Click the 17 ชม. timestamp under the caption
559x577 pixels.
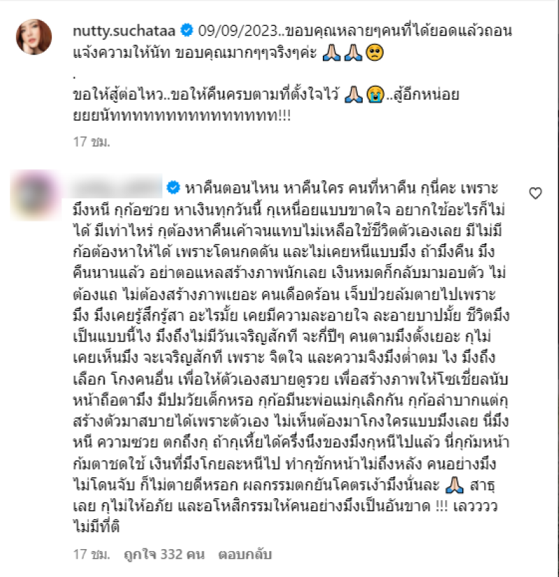pyautogui.click(x=92, y=142)
